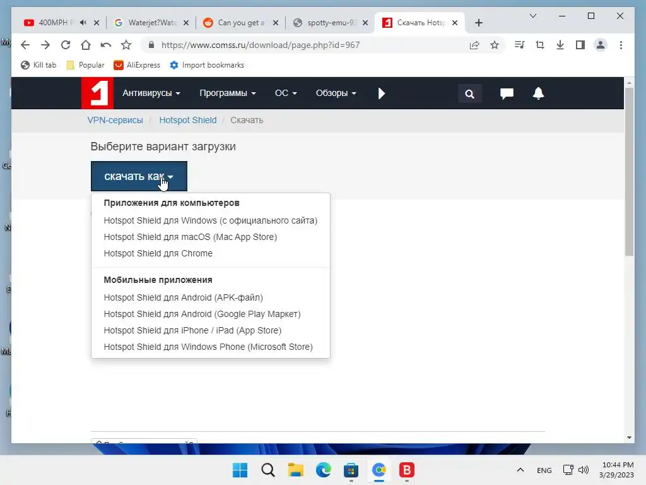Open the Hotspot Shield breadcrumb link
This screenshot has width=646, height=485.
188,120
